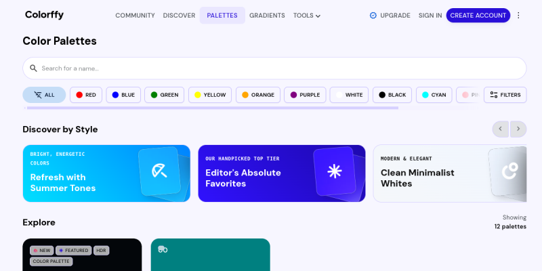Viewport: 542px width, 271px height.
Task: Click the glasses icon on teal palette
Action: (x=163, y=249)
